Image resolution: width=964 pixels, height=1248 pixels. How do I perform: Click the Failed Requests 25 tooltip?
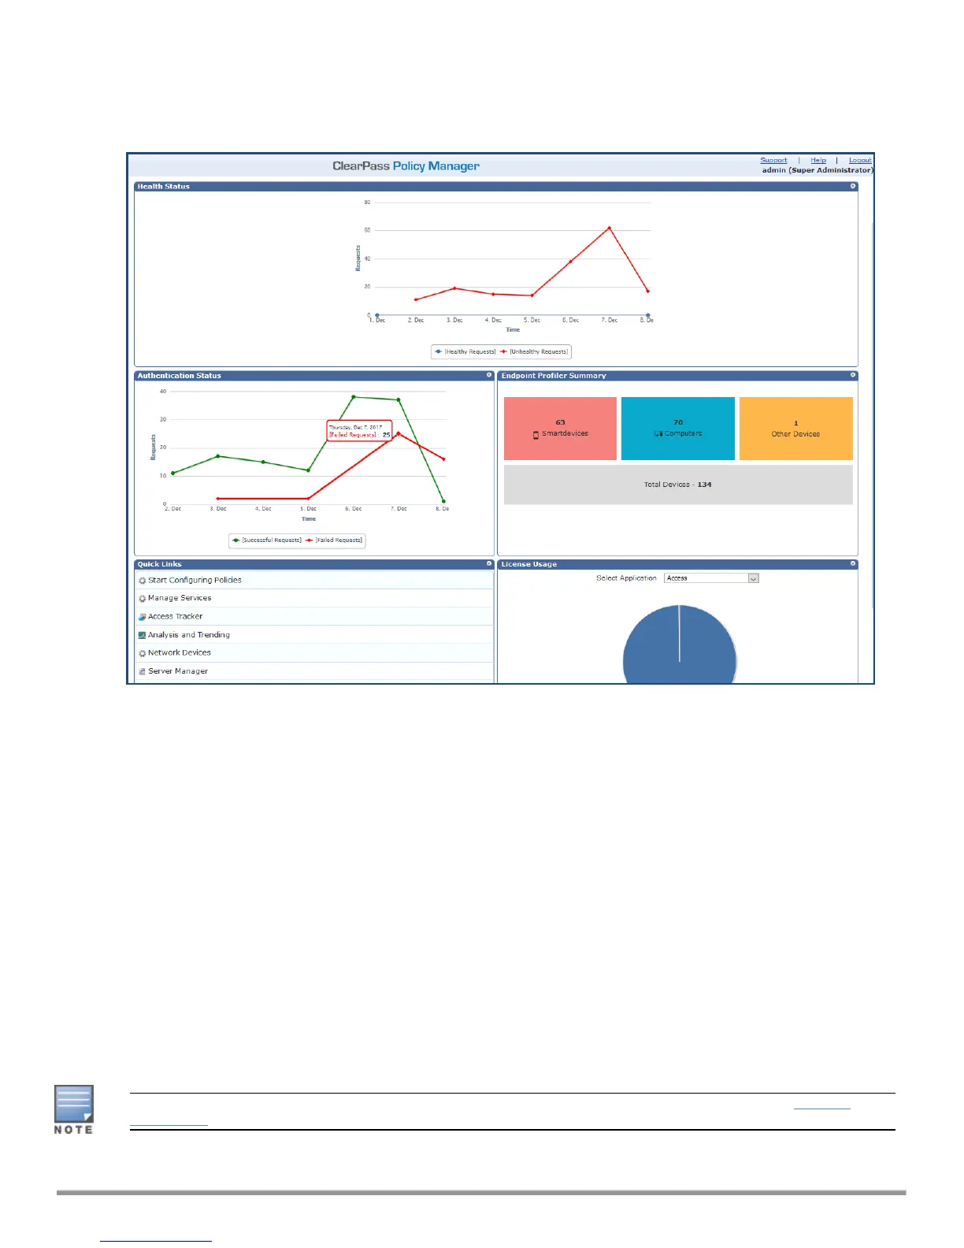359,431
